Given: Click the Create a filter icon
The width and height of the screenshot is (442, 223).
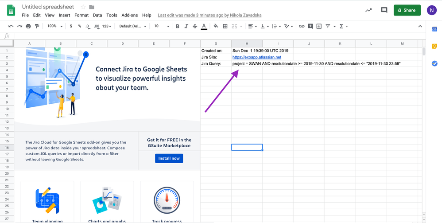Looking at the screenshot, I should 328,26.
